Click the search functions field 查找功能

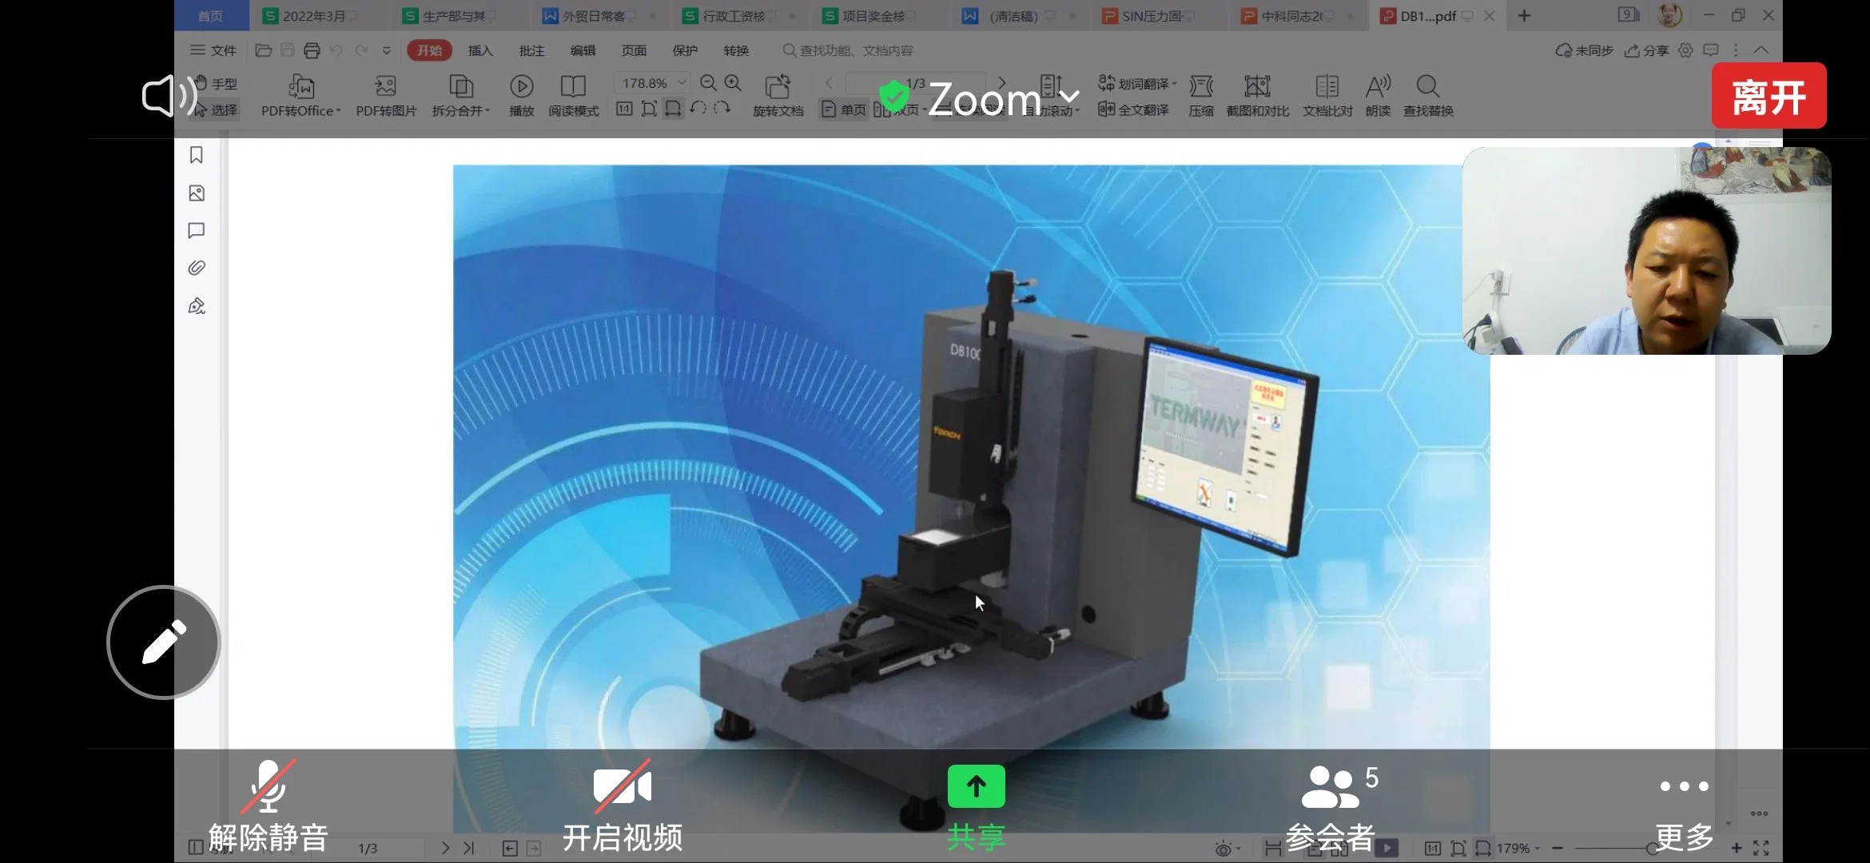(x=848, y=50)
